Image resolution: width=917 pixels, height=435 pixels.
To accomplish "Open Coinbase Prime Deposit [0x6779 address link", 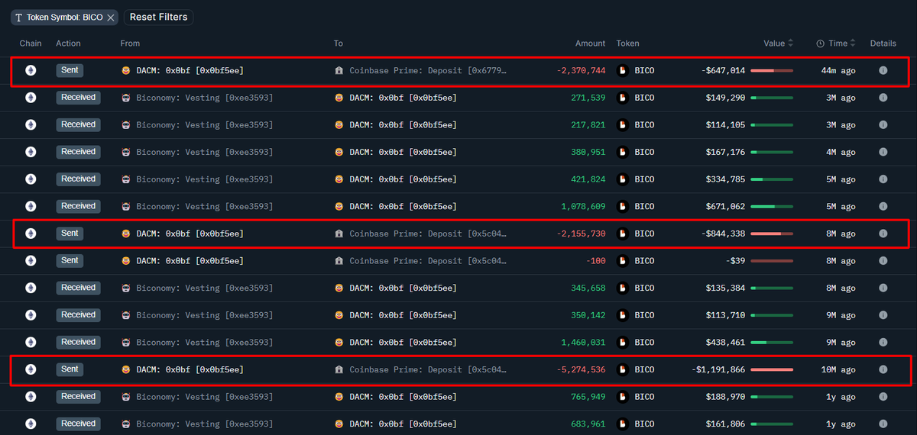I will (x=428, y=70).
